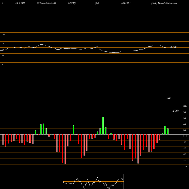Click the RSI value label 47.04
Viewport: 189px width, 189px height.
(x=174, y=47)
